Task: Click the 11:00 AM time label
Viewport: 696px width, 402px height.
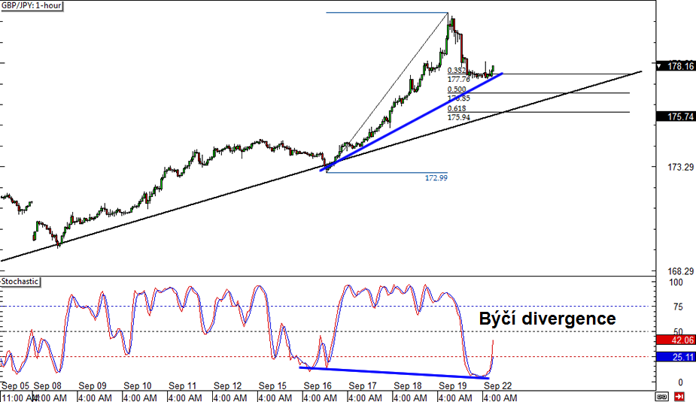Action: click(19, 397)
